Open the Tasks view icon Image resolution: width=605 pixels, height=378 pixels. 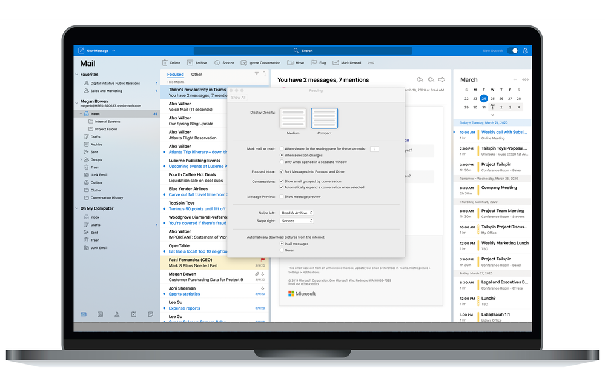coord(133,314)
